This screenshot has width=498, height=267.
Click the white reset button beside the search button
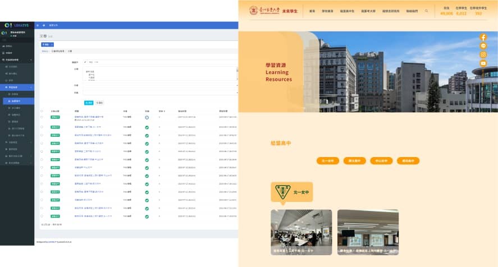[99, 103]
